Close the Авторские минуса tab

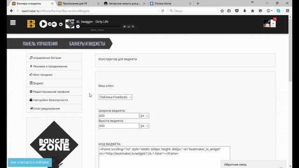144,3
